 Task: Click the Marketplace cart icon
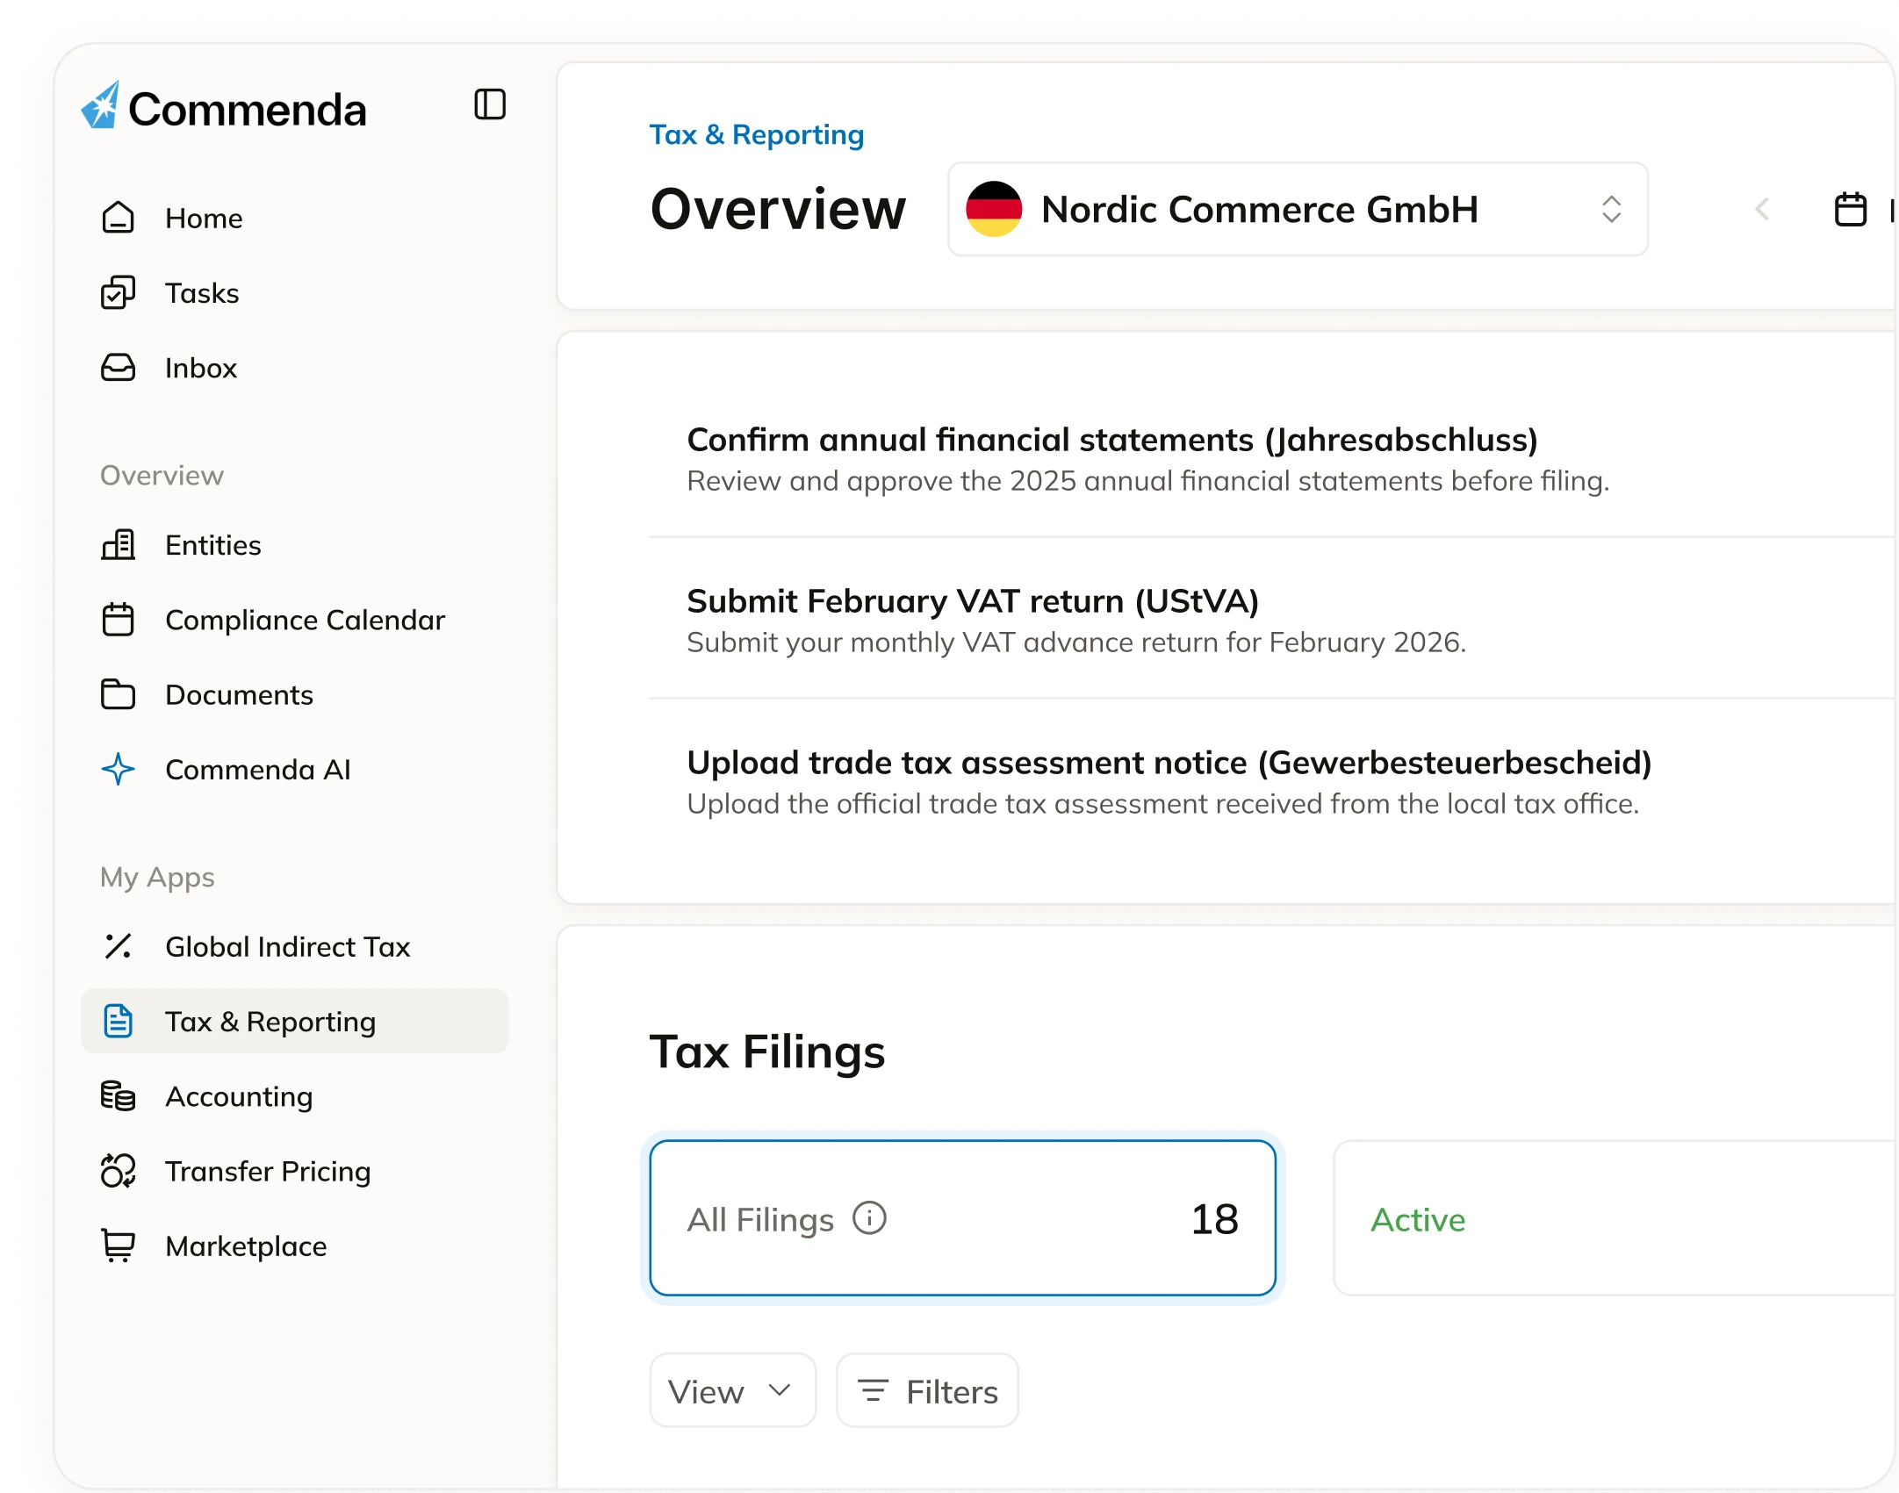(x=118, y=1245)
